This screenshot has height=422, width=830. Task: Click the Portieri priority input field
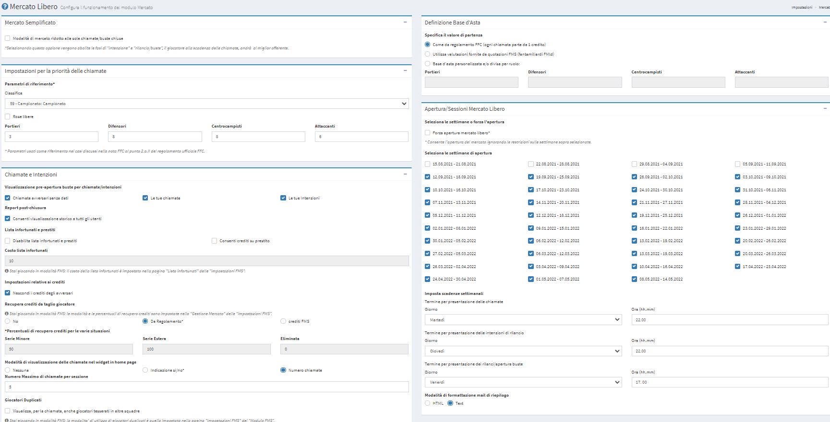(51, 137)
